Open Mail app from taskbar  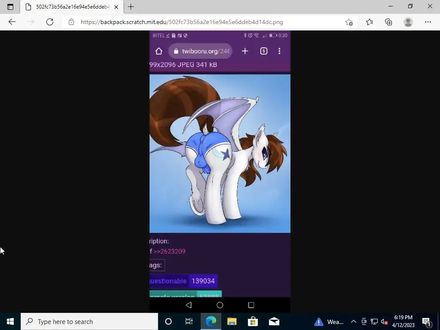click(x=274, y=321)
